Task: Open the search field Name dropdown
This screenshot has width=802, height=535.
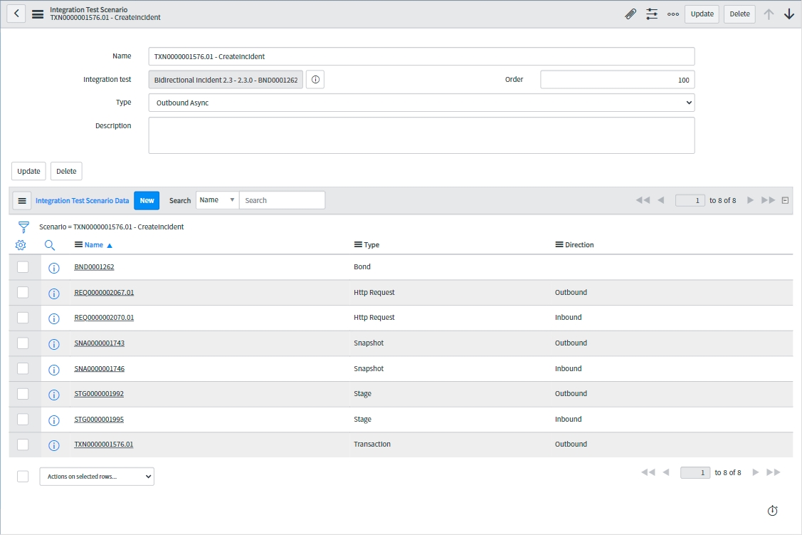Action: (217, 200)
